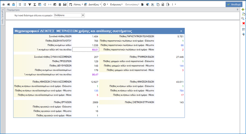Screen dimensions: 246x134
Task: Click the value 1.484 for Συνολικό πλήθος ΕΙΔΩΝ
Action: pyautogui.click(x=95, y=37)
